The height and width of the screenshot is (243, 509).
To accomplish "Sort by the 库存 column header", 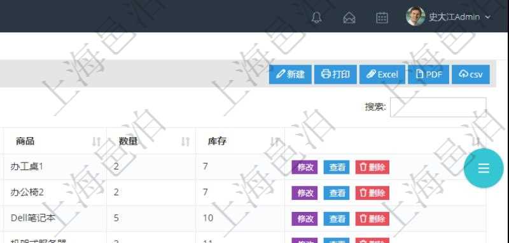I will pos(241,141).
